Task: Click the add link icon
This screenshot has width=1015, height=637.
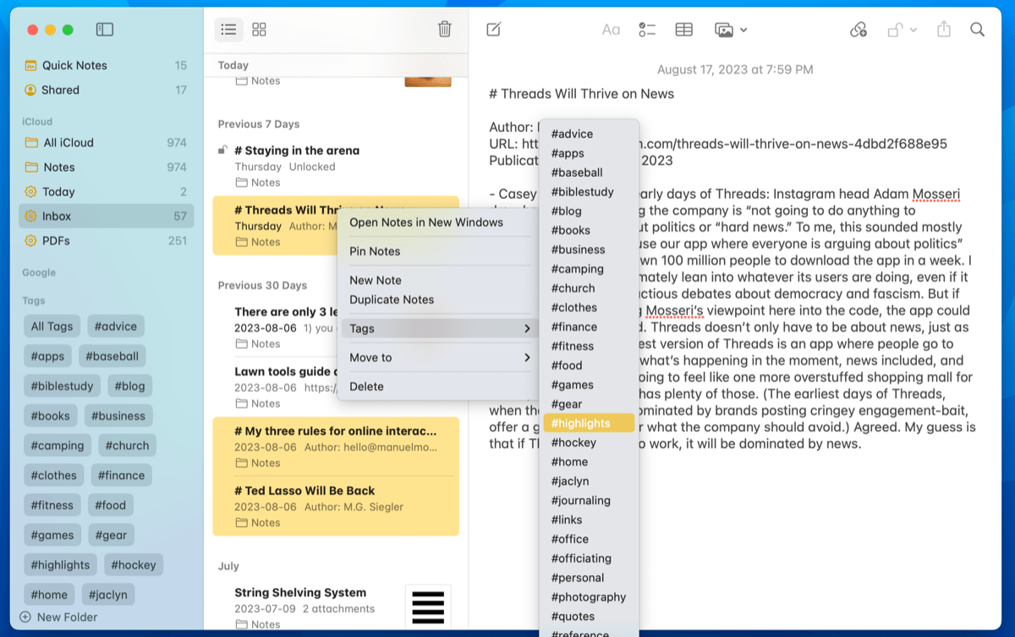Action: click(x=859, y=30)
